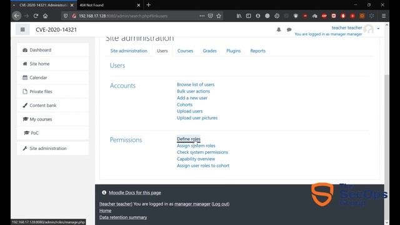Open Moodle Docs for this page
This screenshot has height=225, width=400.
pyautogui.click(x=135, y=192)
